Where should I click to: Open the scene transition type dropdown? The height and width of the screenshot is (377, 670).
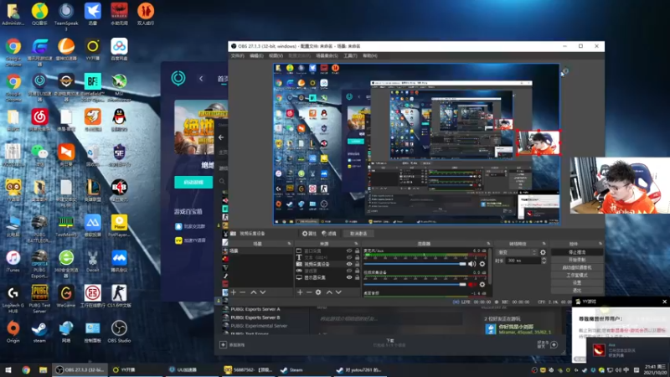(517, 253)
